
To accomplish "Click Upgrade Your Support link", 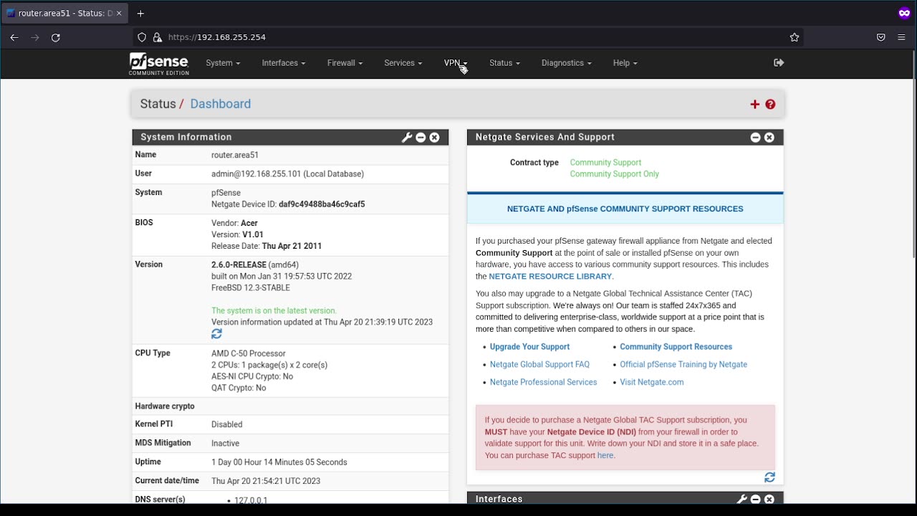I will (529, 347).
